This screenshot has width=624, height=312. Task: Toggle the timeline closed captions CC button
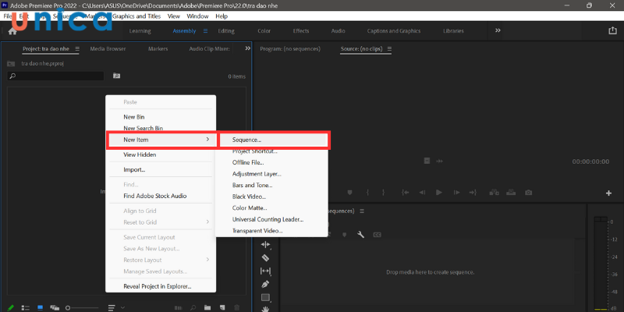(x=377, y=234)
